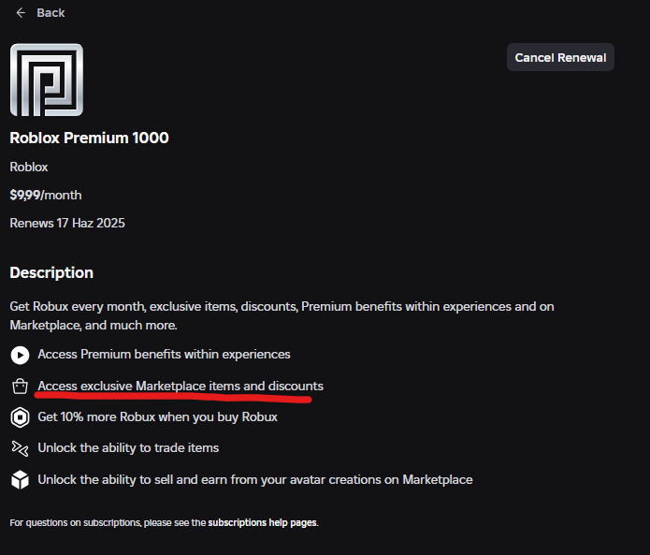650x555 pixels.
Task: Click the Roblox Premium logo image
Action: [46, 80]
